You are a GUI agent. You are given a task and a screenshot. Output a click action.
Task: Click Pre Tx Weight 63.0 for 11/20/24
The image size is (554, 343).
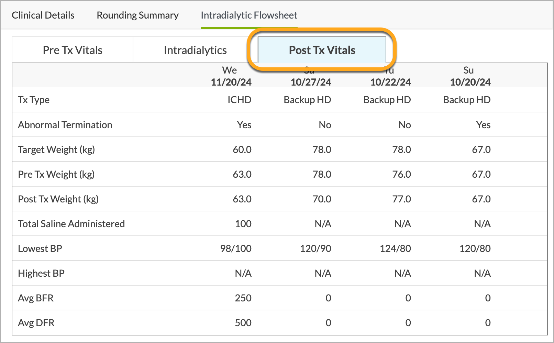[x=242, y=174]
